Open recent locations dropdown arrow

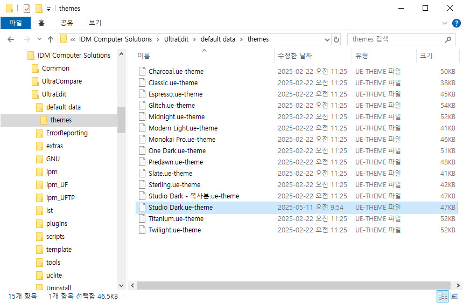(39, 39)
